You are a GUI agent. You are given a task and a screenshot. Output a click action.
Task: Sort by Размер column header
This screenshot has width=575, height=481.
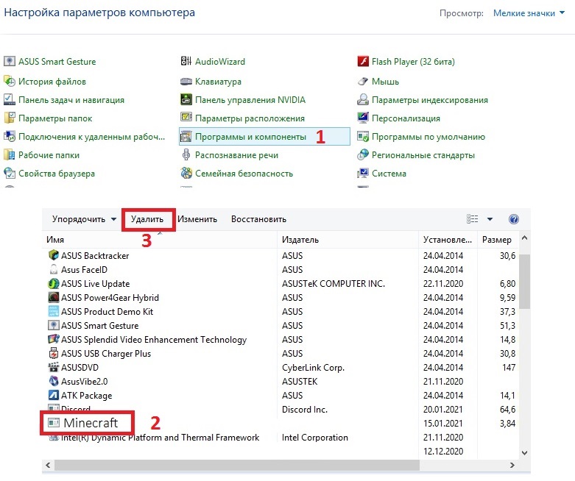[498, 240]
